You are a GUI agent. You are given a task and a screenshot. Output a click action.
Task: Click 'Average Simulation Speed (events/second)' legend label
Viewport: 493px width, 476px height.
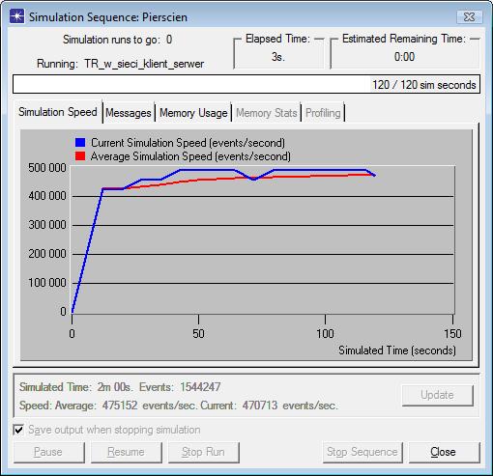[190, 156]
